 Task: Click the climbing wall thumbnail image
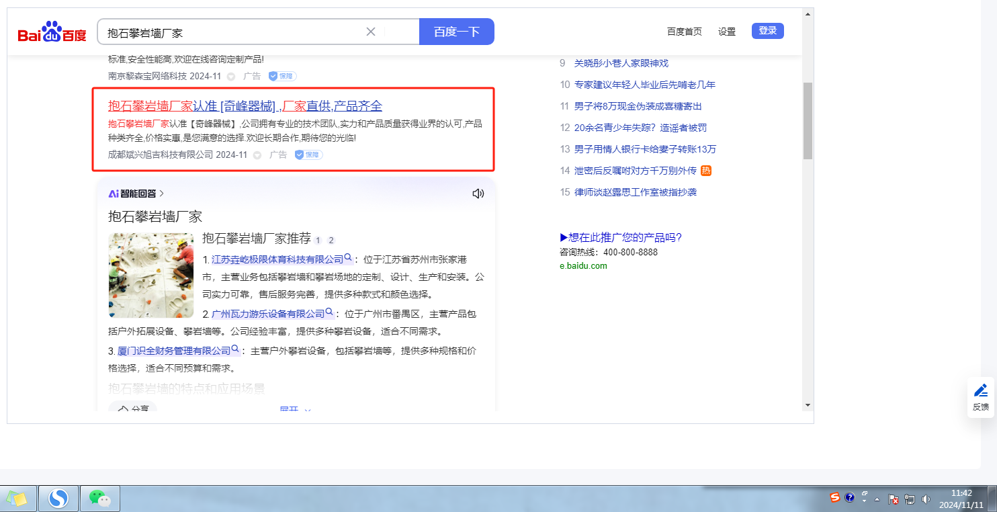150,275
